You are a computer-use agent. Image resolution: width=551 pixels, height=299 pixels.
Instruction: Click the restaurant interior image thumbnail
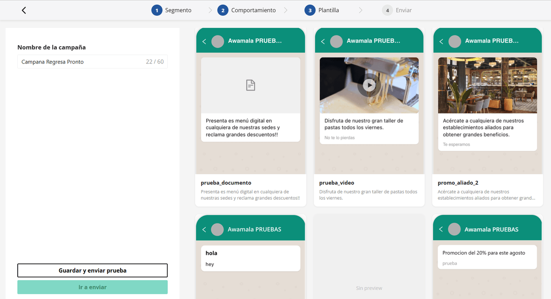coord(488,85)
